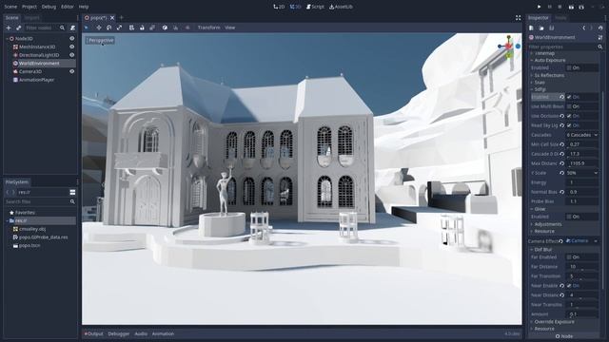The width and height of the screenshot is (609, 342).
Task: Open the Transform menu button
Action: coord(208,28)
